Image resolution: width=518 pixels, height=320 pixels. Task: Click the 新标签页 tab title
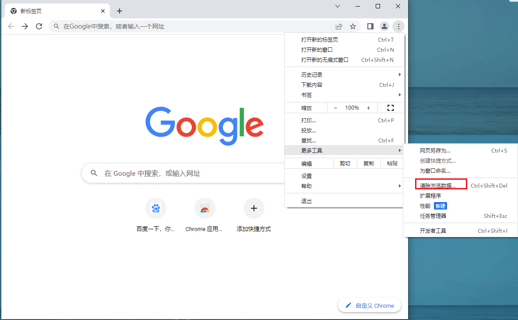(31, 11)
